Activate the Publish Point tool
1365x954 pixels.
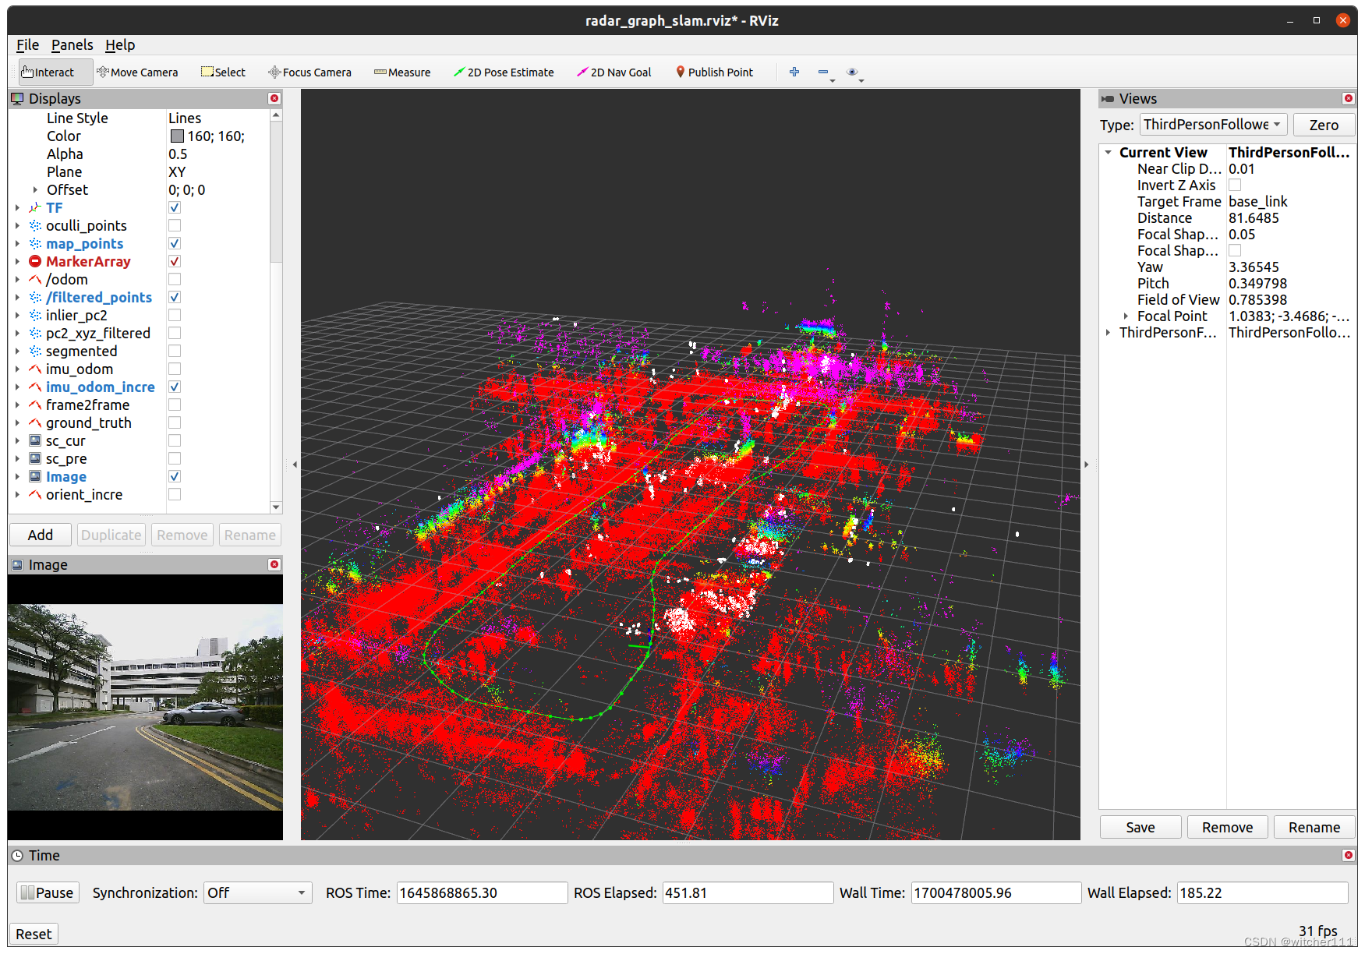pos(714,72)
